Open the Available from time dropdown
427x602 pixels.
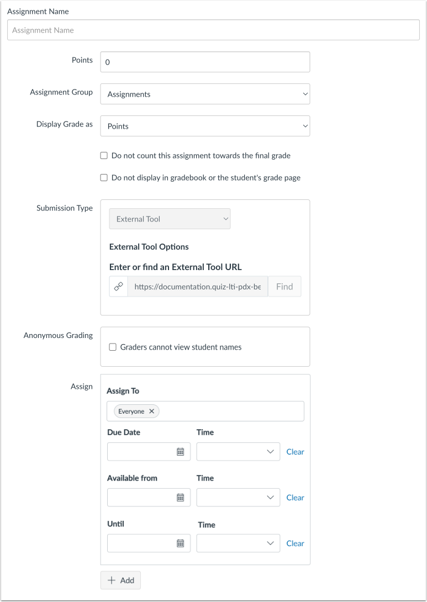(x=238, y=498)
